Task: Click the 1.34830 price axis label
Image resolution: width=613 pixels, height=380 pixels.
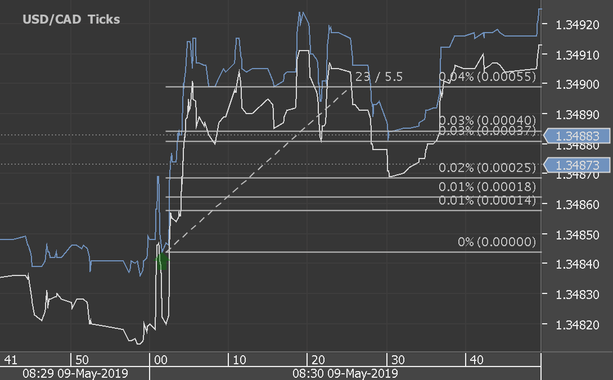Action: [x=578, y=295]
